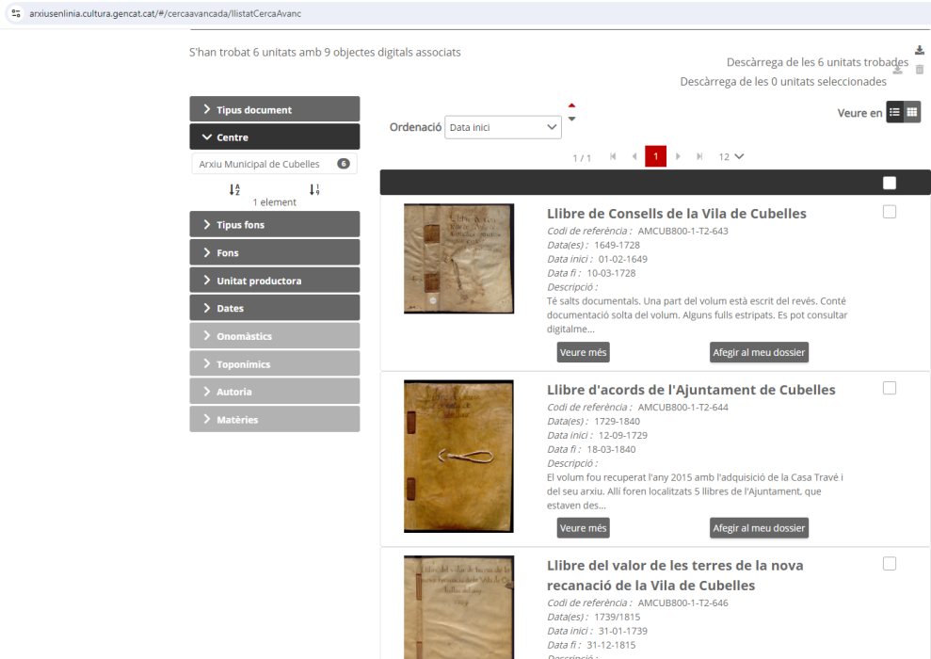931x659 pixels.
Task: Add Llibre d'acords to my dossier
Action: [759, 528]
